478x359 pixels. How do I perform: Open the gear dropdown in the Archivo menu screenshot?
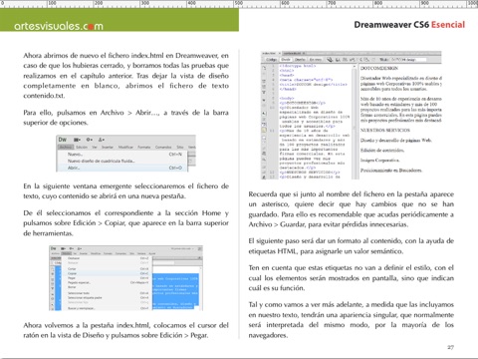90,140
